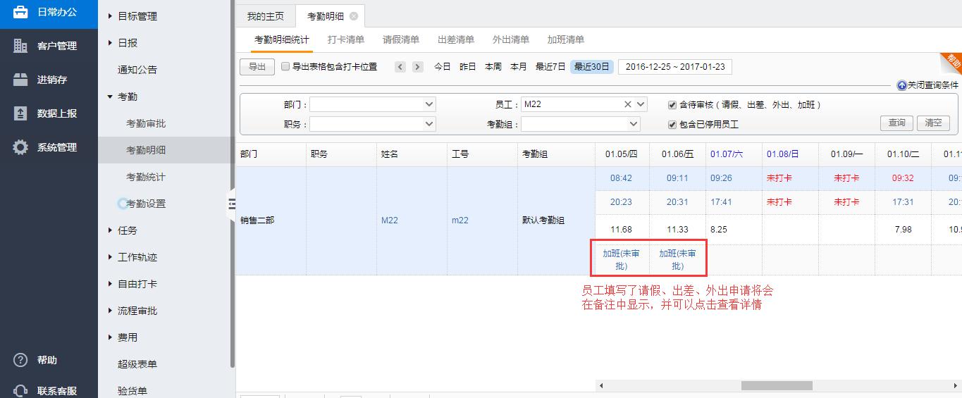Click the 查询 button

(x=896, y=123)
